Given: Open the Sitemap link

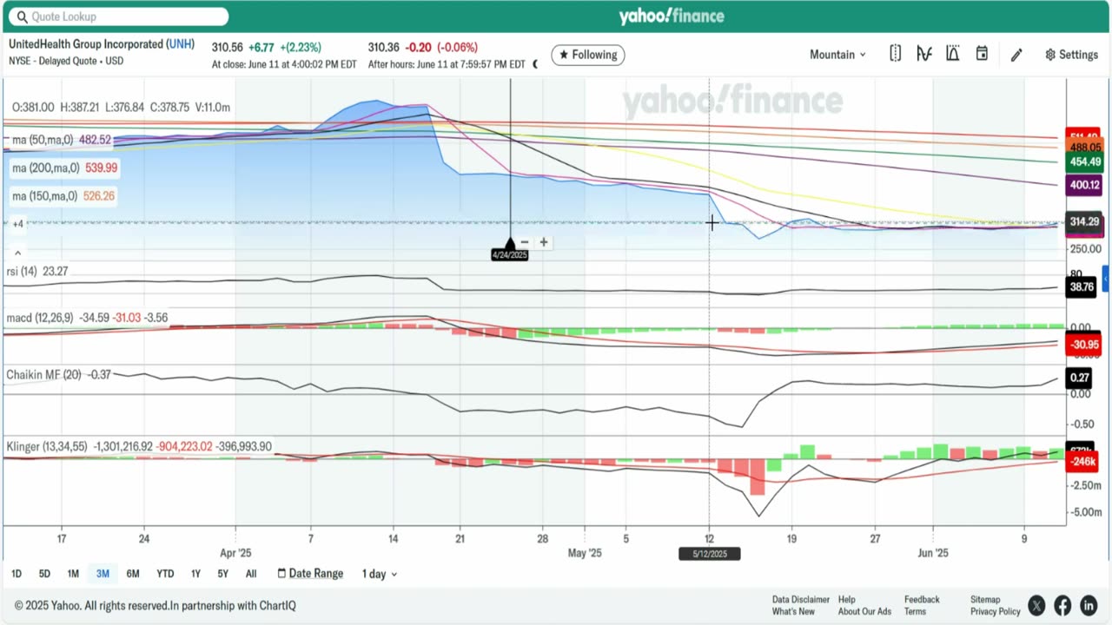Looking at the screenshot, I should (985, 599).
